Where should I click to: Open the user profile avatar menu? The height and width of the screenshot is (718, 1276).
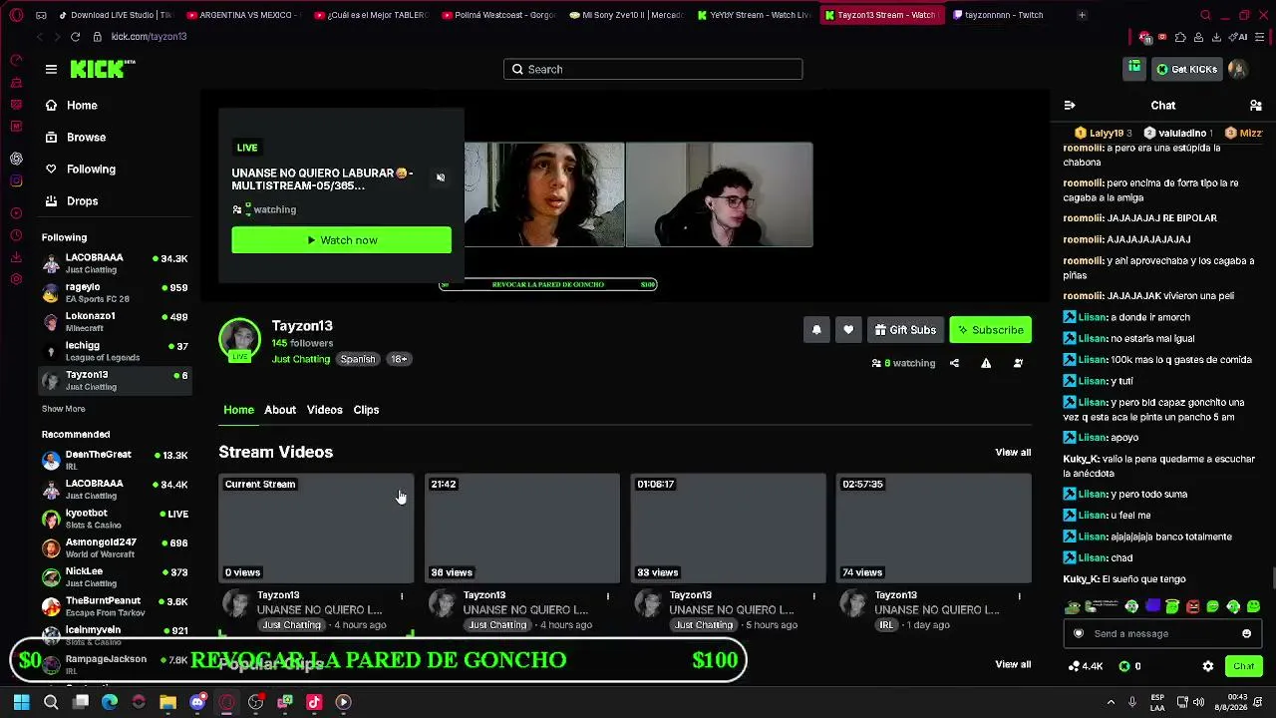[x=1237, y=69]
